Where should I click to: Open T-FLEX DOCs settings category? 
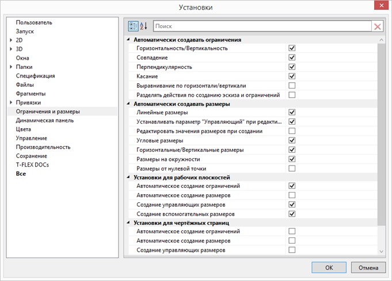click(32, 165)
